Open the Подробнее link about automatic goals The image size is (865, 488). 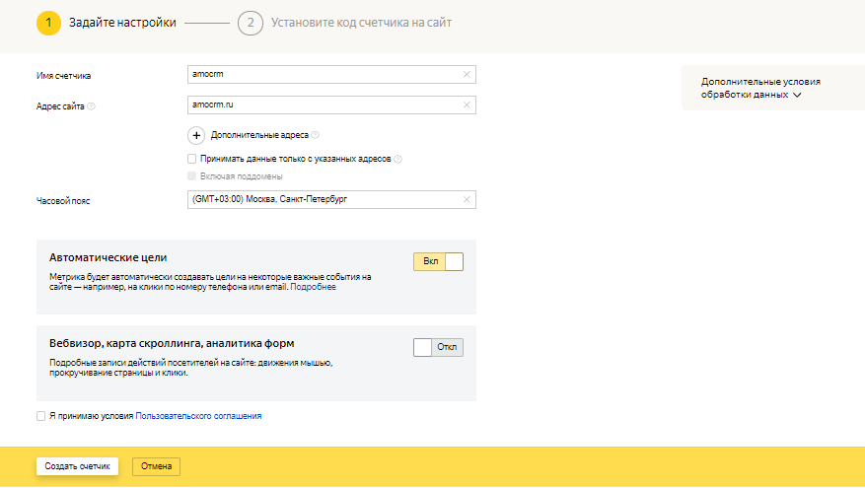click(x=315, y=287)
